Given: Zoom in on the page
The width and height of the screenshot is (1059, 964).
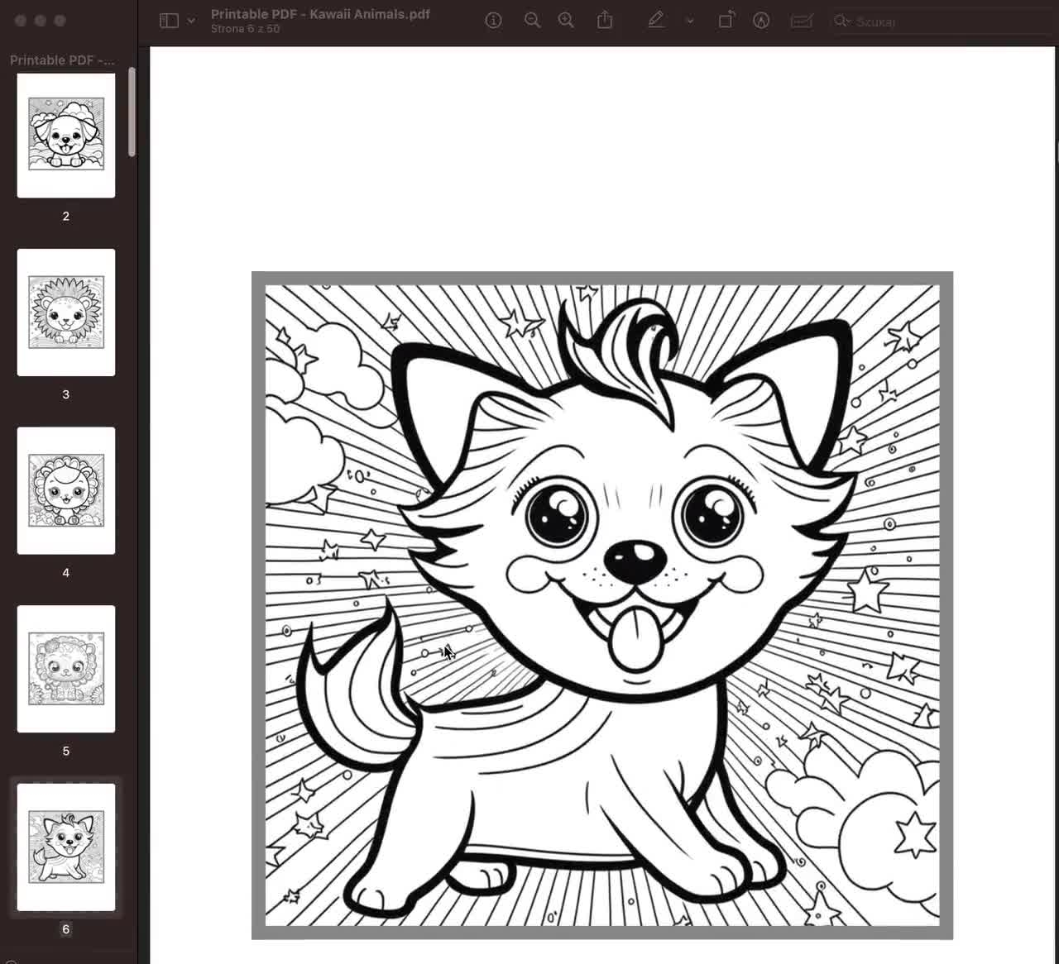Looking at the screenshot, I should coord(567,21).
